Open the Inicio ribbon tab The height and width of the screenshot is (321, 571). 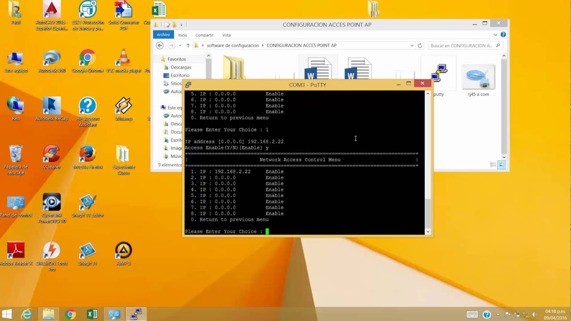click(x=182, y=35)
